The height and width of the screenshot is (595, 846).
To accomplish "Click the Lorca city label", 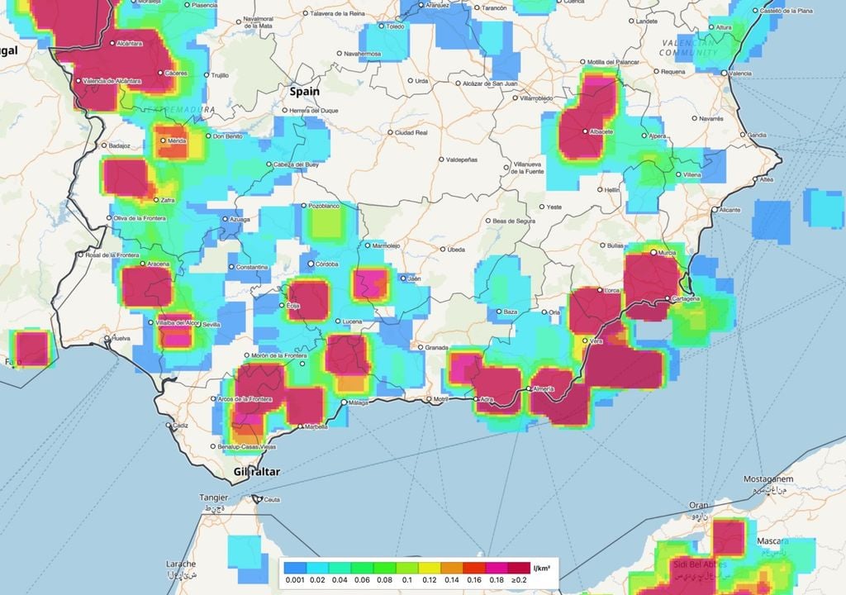I will click(x=612, y=291).
